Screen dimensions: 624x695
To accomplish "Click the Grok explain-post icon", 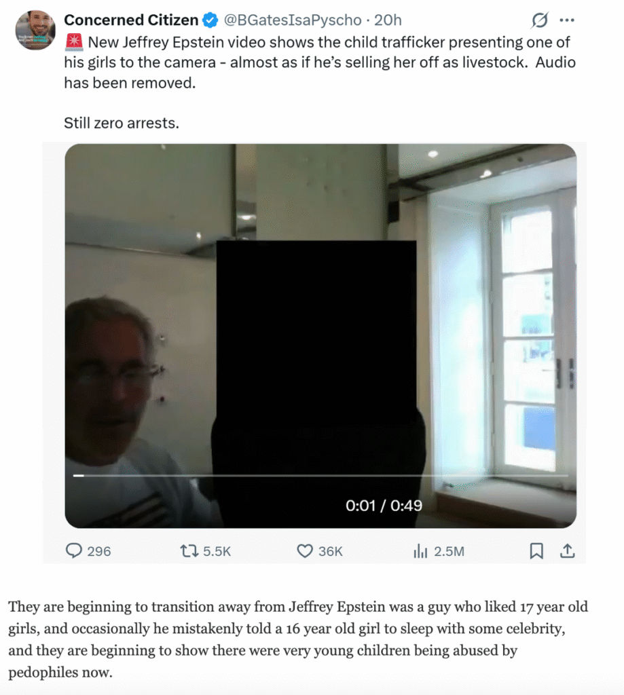I will click(x=539, y=20).
